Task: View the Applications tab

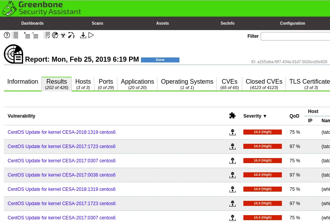Action: pos(137,84)
